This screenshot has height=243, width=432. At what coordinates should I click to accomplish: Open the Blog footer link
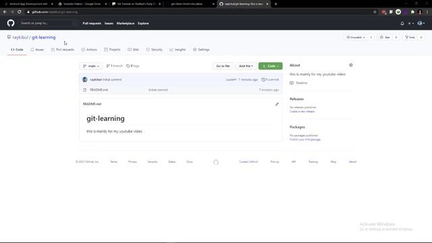coord(333,162)
